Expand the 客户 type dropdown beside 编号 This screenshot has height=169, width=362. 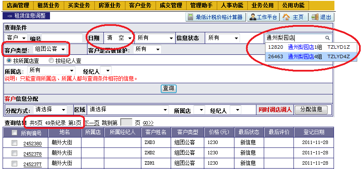coord(16,38)
